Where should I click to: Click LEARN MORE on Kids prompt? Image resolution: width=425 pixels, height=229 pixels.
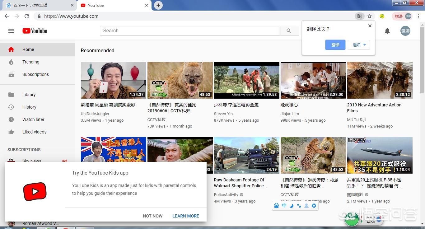pyautogui.click(x=186, y=216)
